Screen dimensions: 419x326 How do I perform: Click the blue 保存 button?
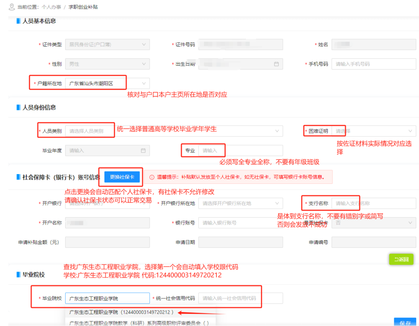tap(405, 322)
